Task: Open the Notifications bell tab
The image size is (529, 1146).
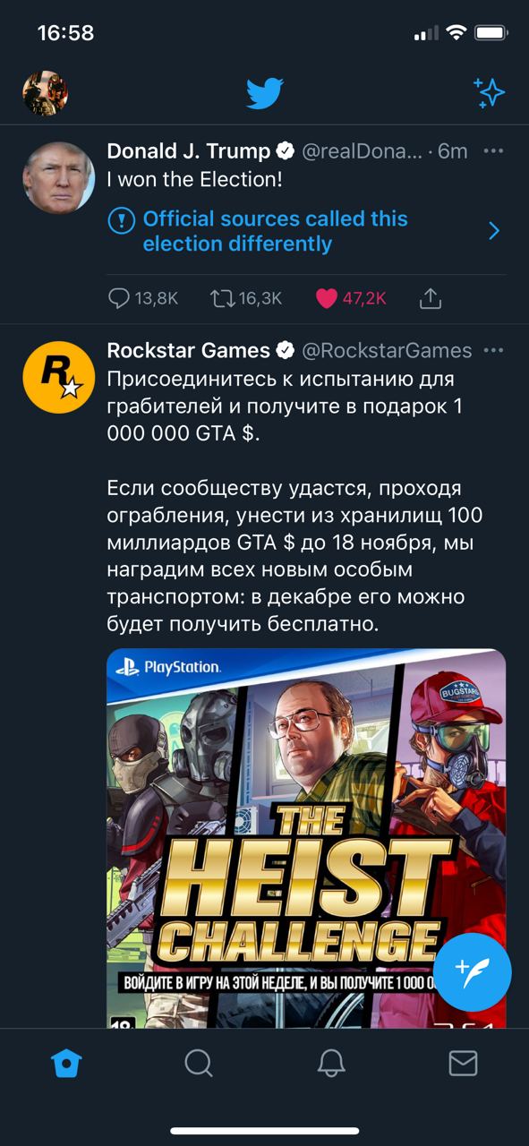Action: [x=331, y=1063]
